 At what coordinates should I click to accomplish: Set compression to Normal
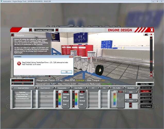tap(66, 101)
